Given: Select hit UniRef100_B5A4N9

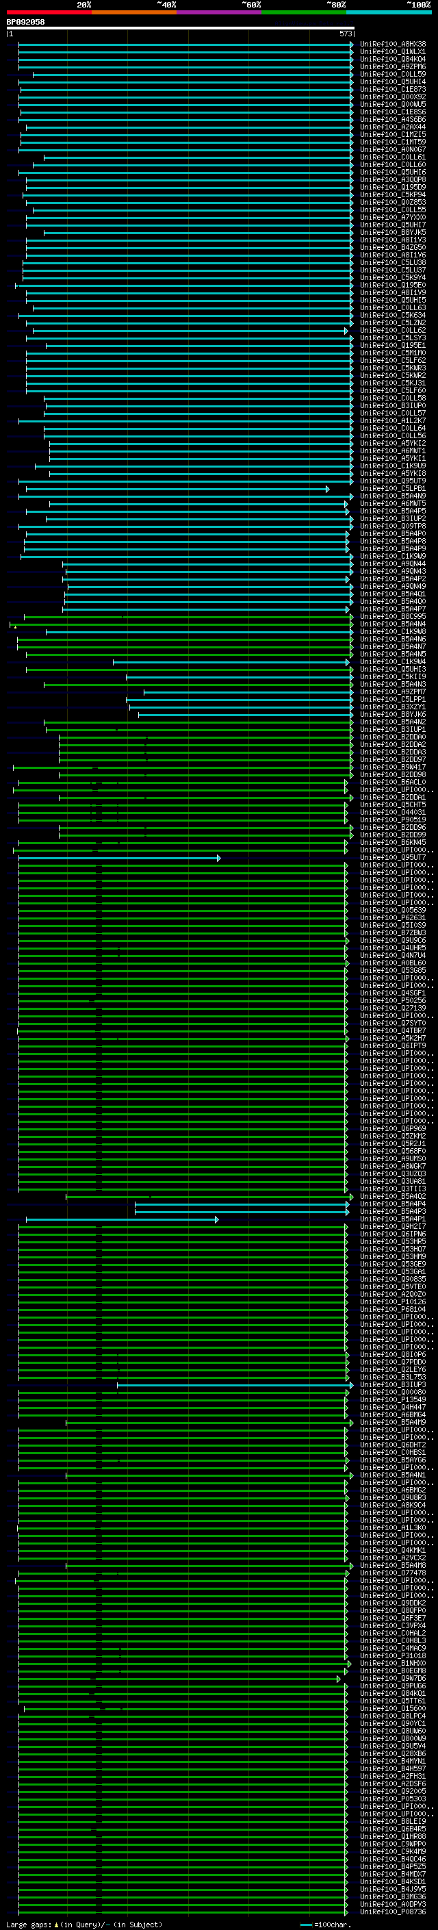Looking at the screenshot, I should (392, 496).
